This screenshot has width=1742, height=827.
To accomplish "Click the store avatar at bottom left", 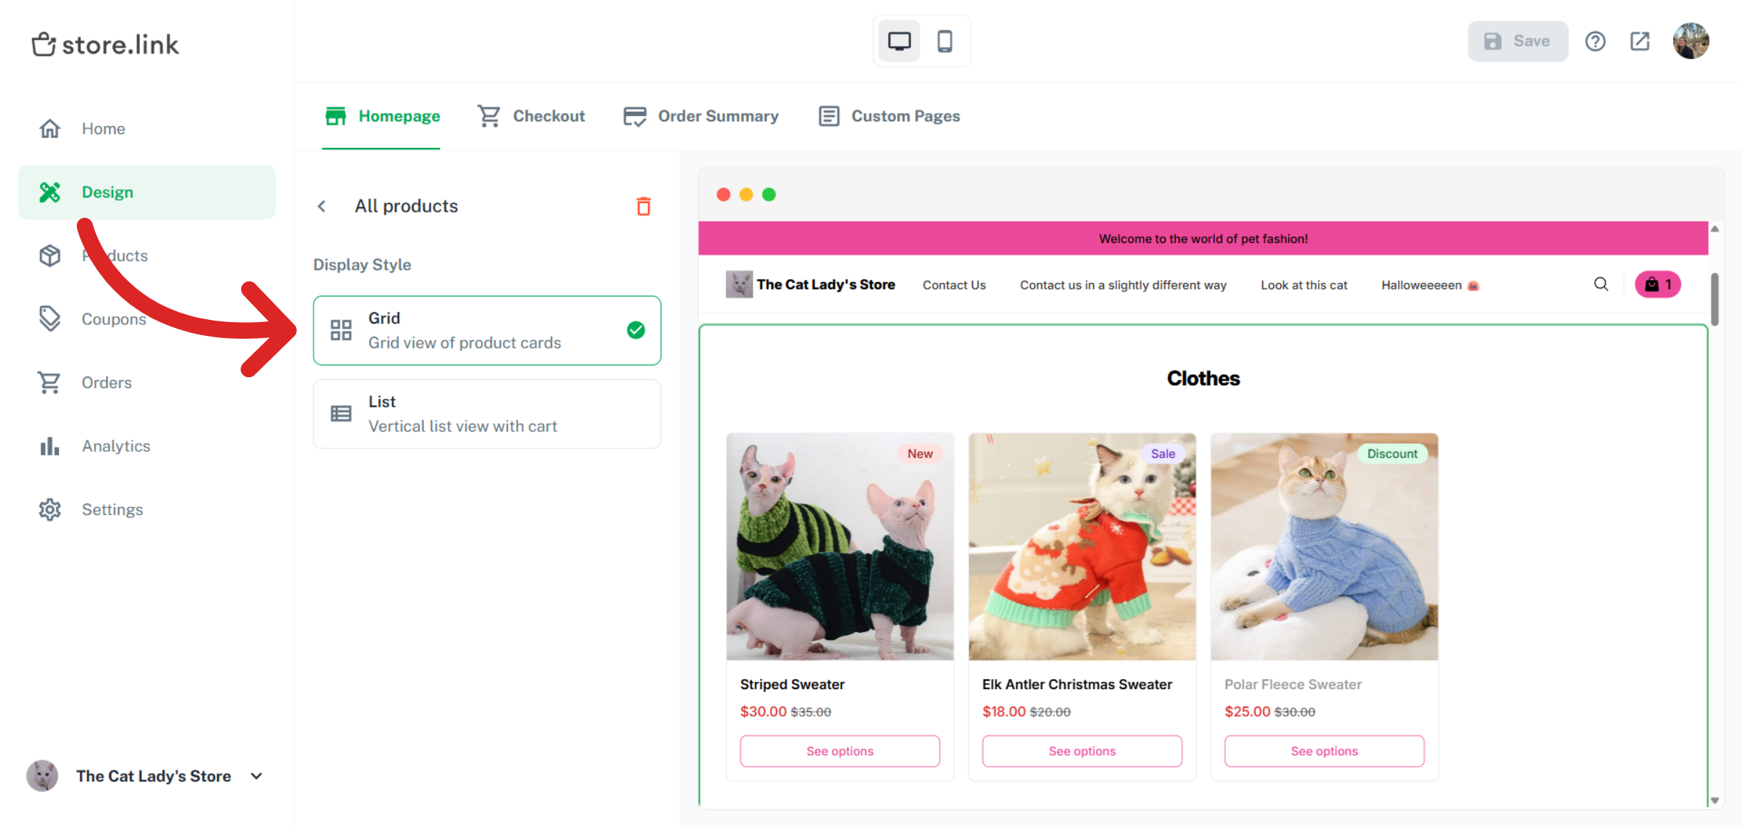I will pyautogui.click(x=42, y=775).
